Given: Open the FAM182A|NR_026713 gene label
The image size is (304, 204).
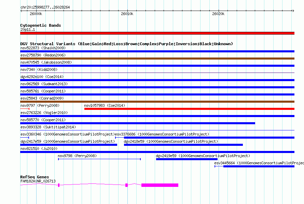Looking at the screenshot, I should pyautogui.click(x=38, y=181).
